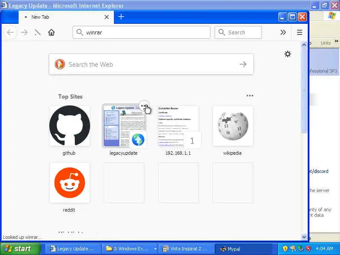Click the vertical scrollbar down arrow
Image resolution: width=340 pixels, height=255 pixels.
point(304,237)
